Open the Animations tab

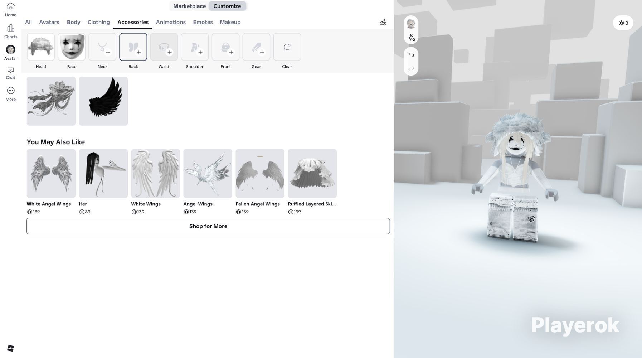[171, 22]
